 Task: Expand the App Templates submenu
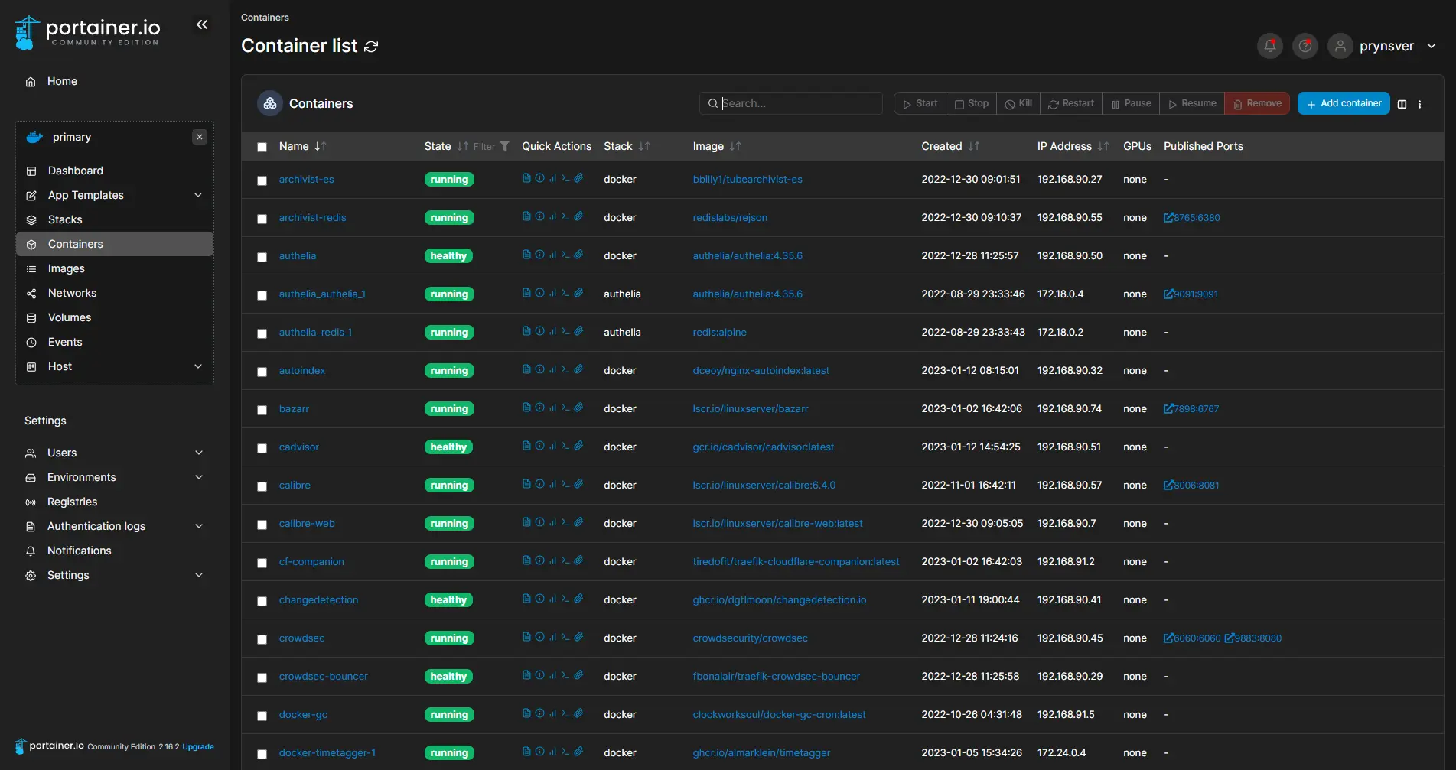click(x=198, y=195)
